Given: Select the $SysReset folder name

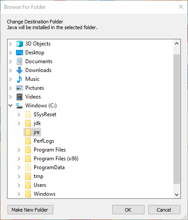Looking at the screenshot, I should [x=45, y=114].
